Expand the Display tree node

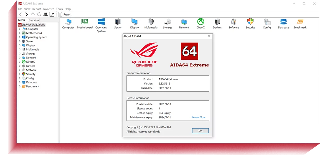point(20,45)
